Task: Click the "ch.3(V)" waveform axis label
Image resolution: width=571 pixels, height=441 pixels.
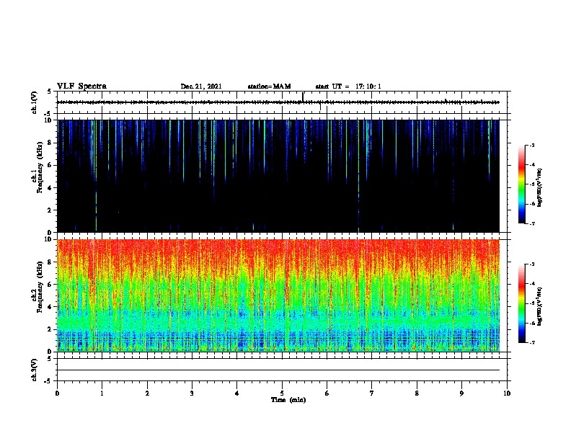Action: [34, 370]
